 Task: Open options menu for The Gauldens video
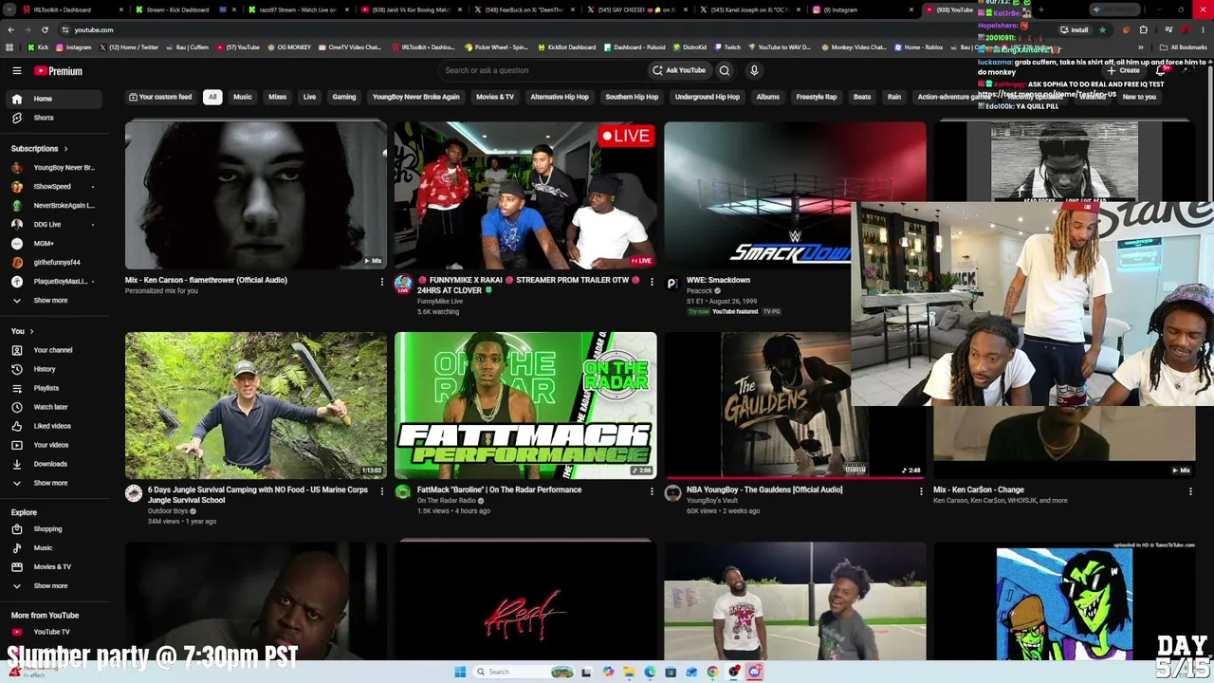tap(921, 491)
